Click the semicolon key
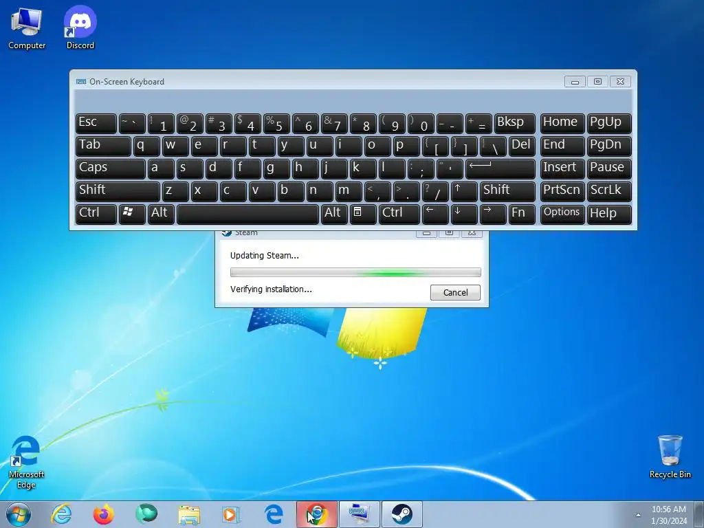Viewport: 704px width, 528px height. point(421,169)
